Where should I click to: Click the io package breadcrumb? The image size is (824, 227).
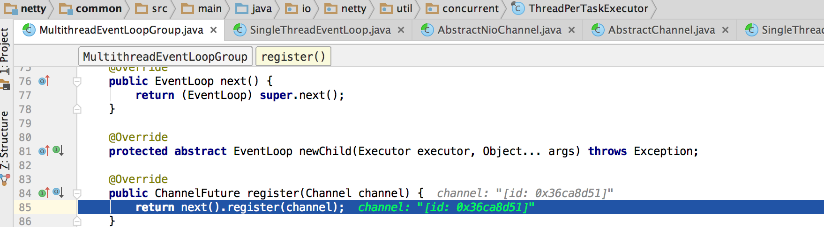pos(298,8)
